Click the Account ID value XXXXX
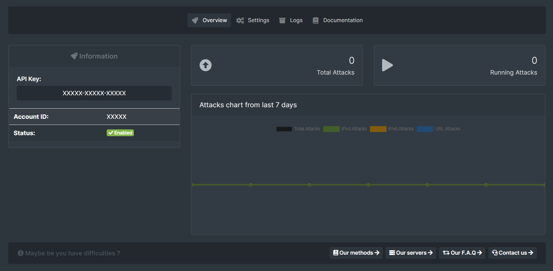Image resolution: width=553 pixels, height=271 pixels. pos(117,117)
